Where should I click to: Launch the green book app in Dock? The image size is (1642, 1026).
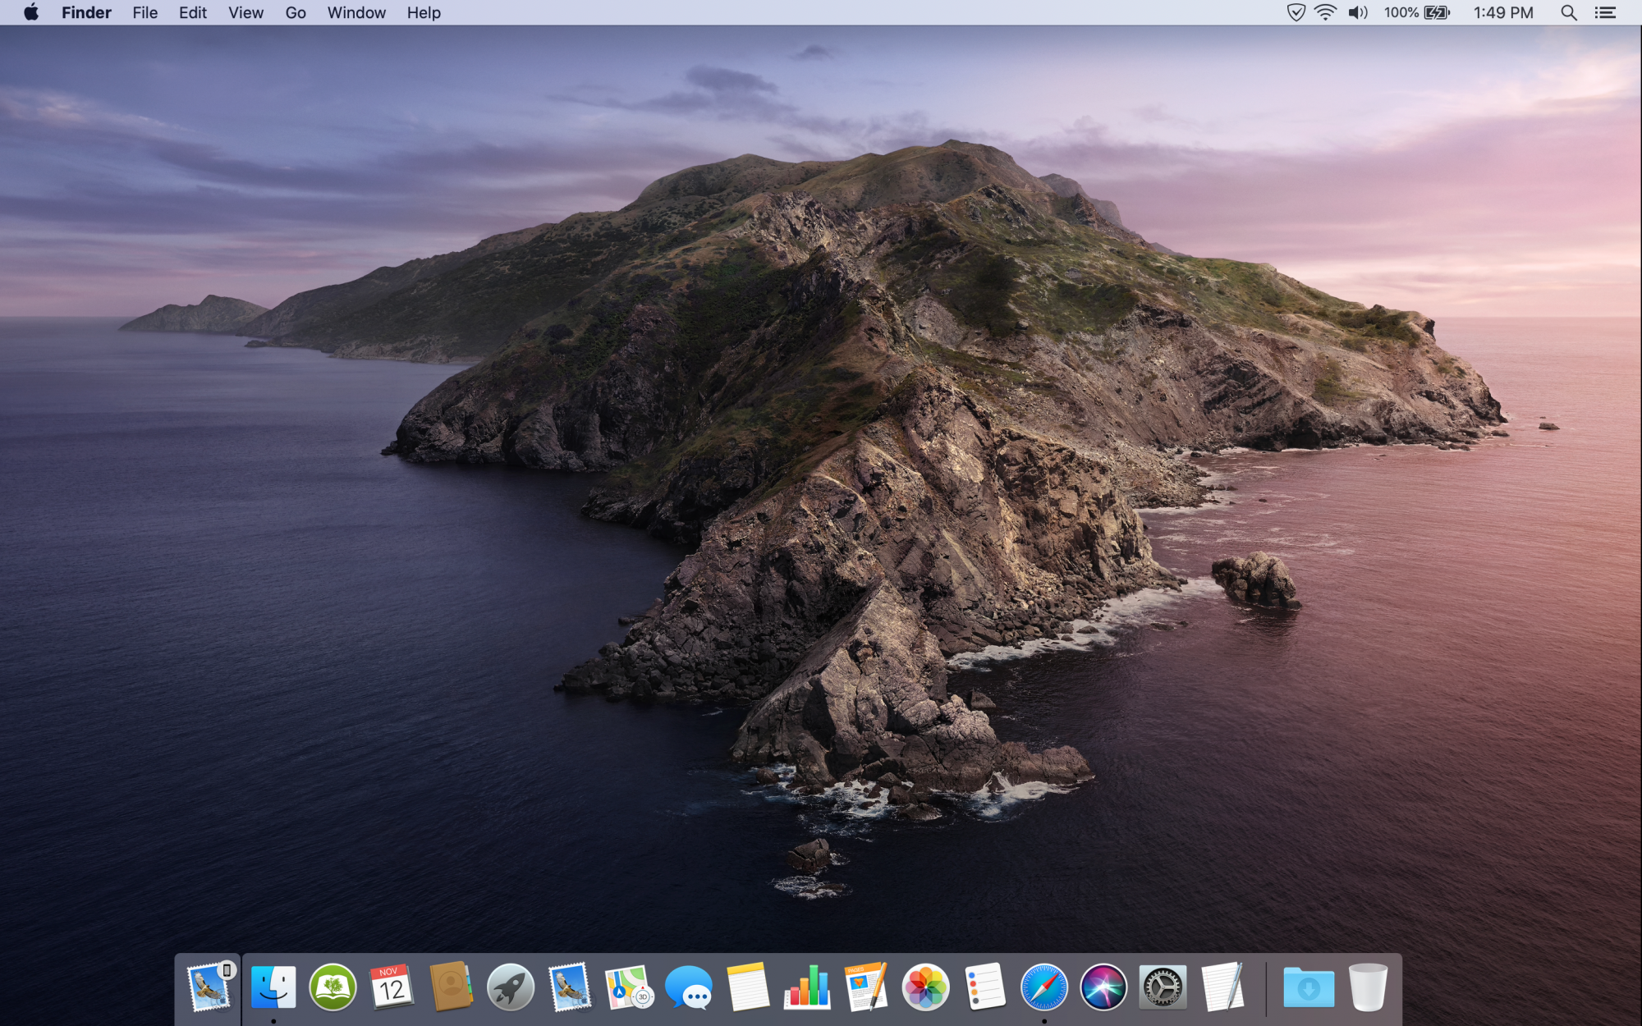tap(333, 987)
